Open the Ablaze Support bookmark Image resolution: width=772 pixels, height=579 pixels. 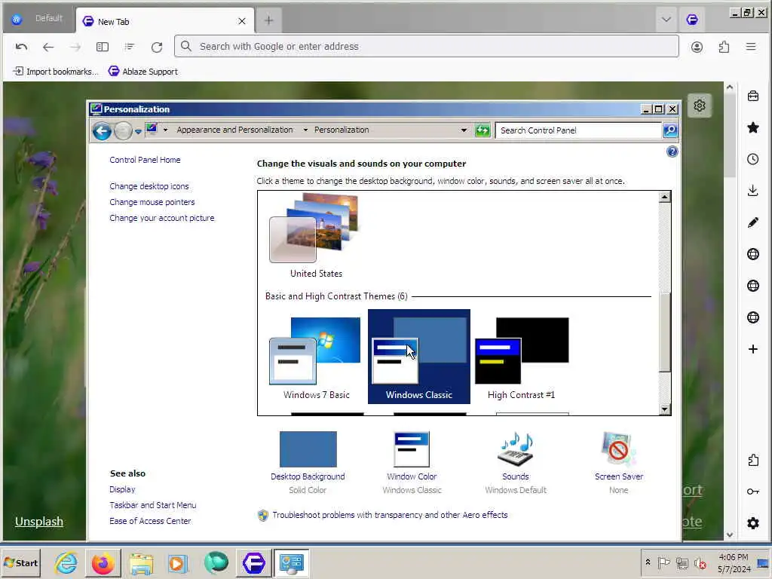click(x=143, y=72)
